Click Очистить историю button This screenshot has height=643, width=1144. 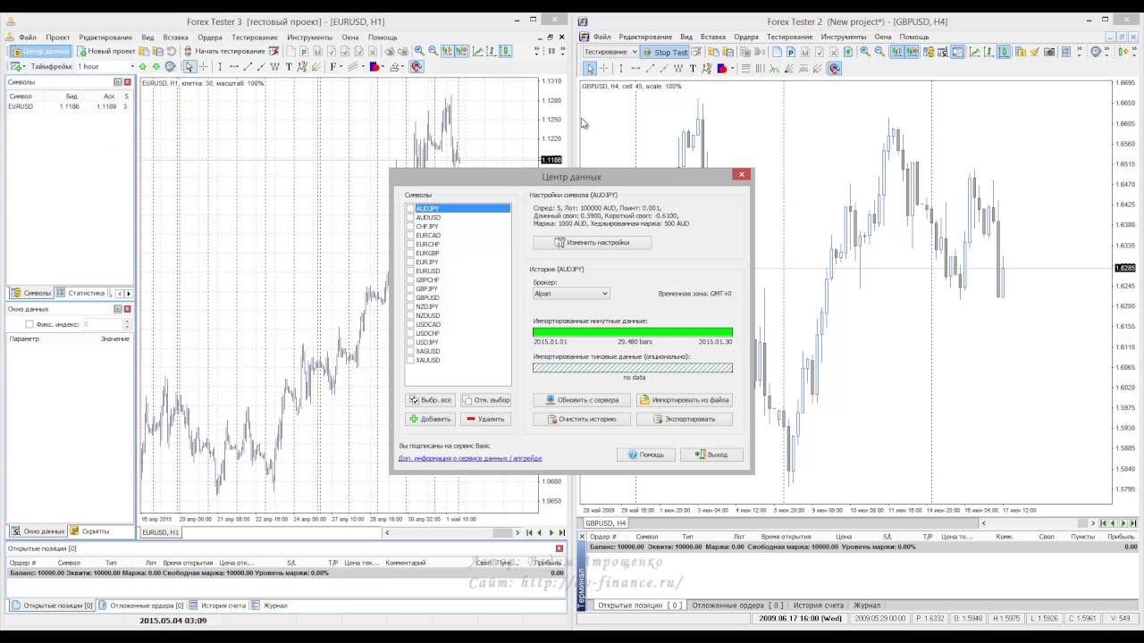tap(582, 419)
